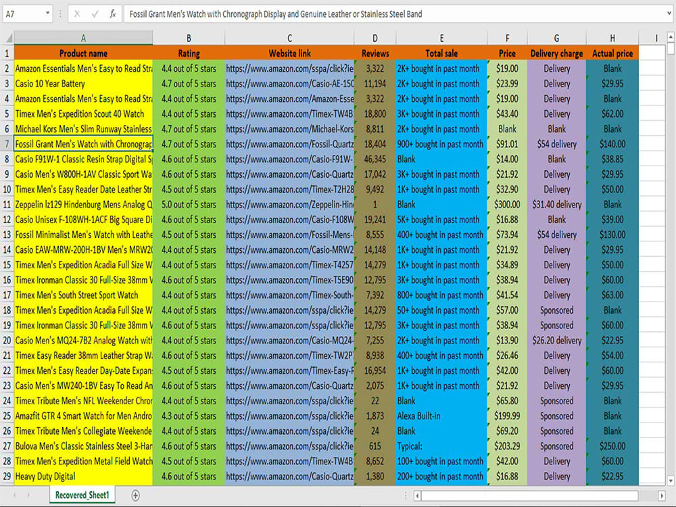Click 'Casio 10 Year Battery' cell

pos(83,84)
